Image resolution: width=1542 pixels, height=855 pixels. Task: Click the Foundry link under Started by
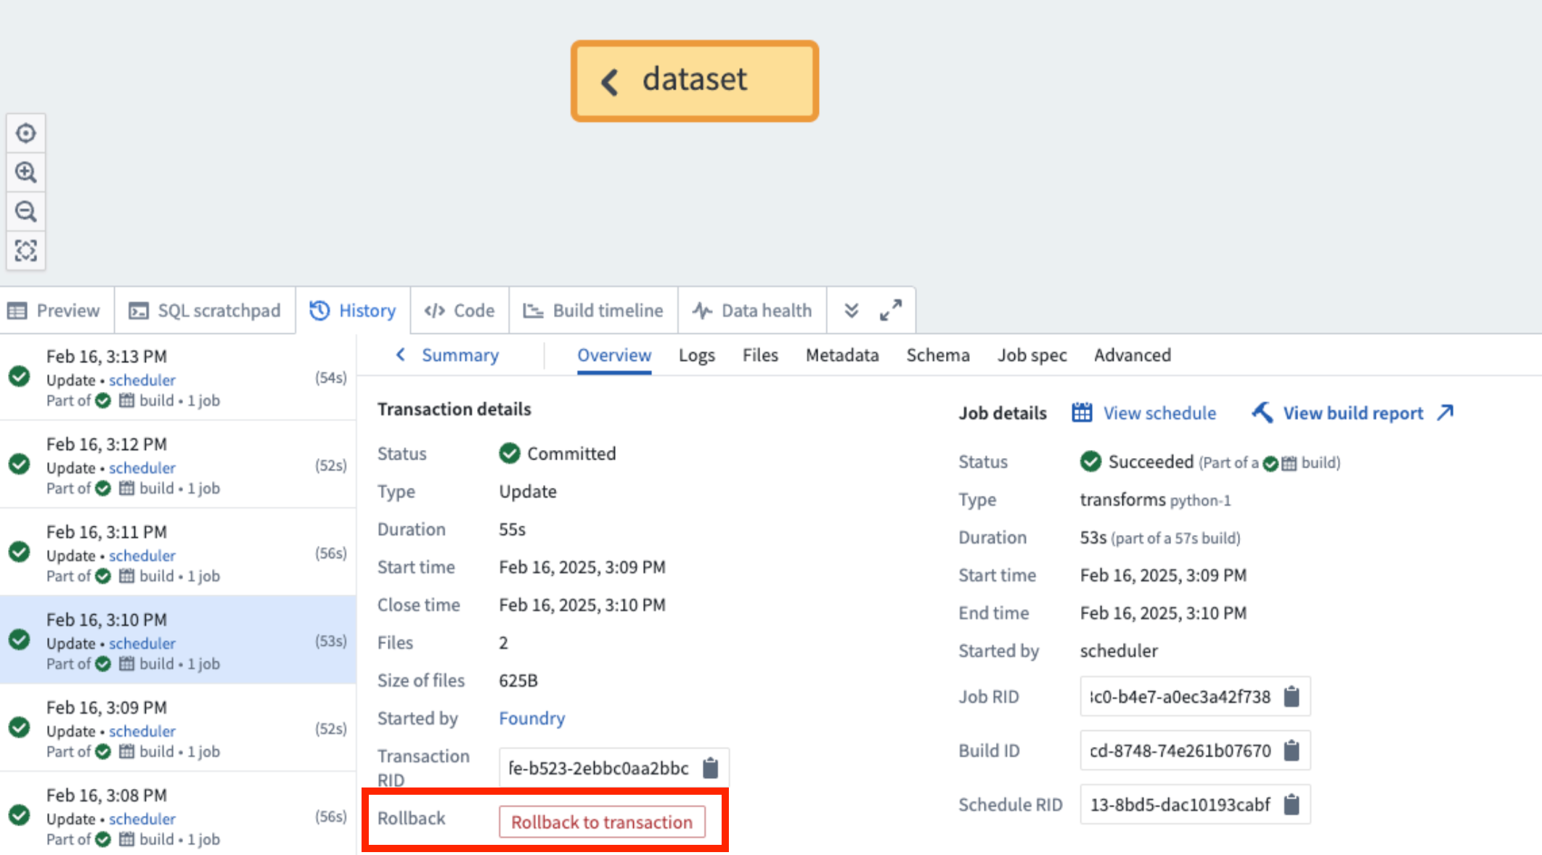coord(531,718)
